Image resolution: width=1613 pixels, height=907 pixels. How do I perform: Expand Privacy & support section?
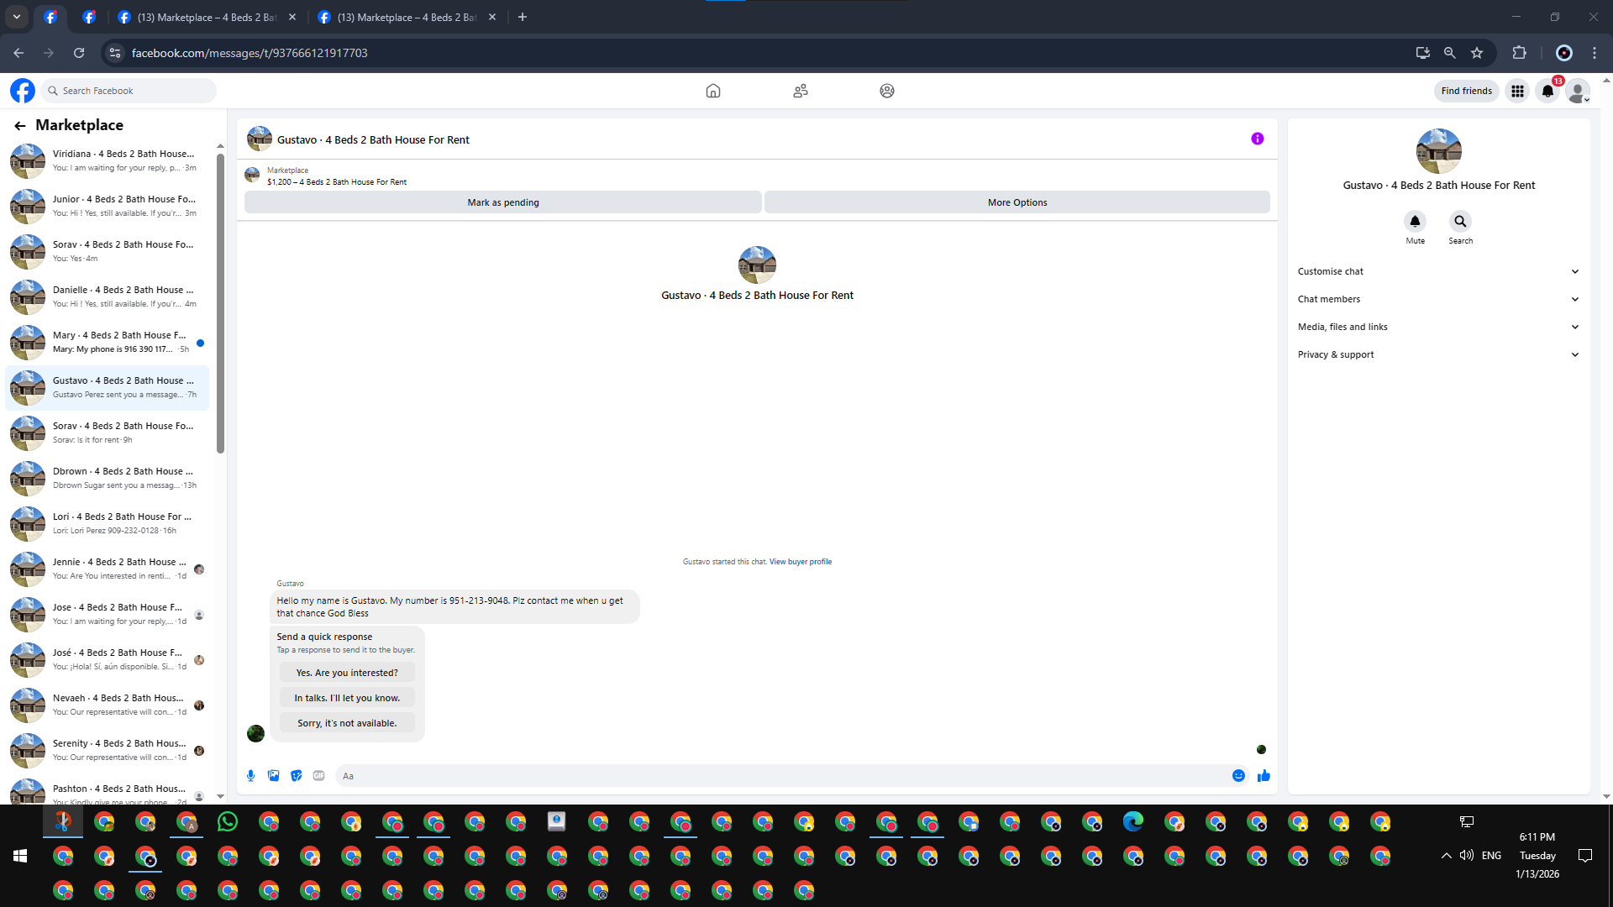pyautogui.click(x=1437, y=354)
